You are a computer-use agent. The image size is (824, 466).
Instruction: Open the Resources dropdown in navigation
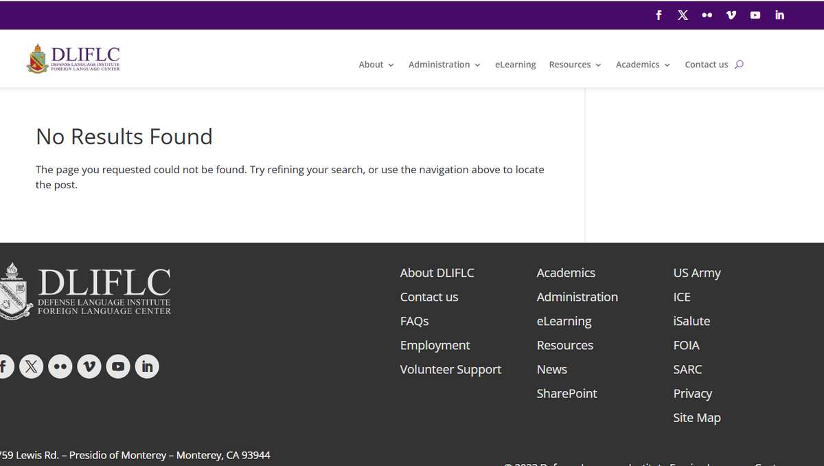coord(575,65)
